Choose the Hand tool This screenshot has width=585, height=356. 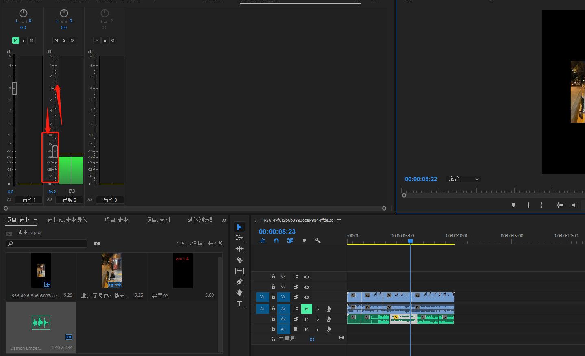click(239, 293)
